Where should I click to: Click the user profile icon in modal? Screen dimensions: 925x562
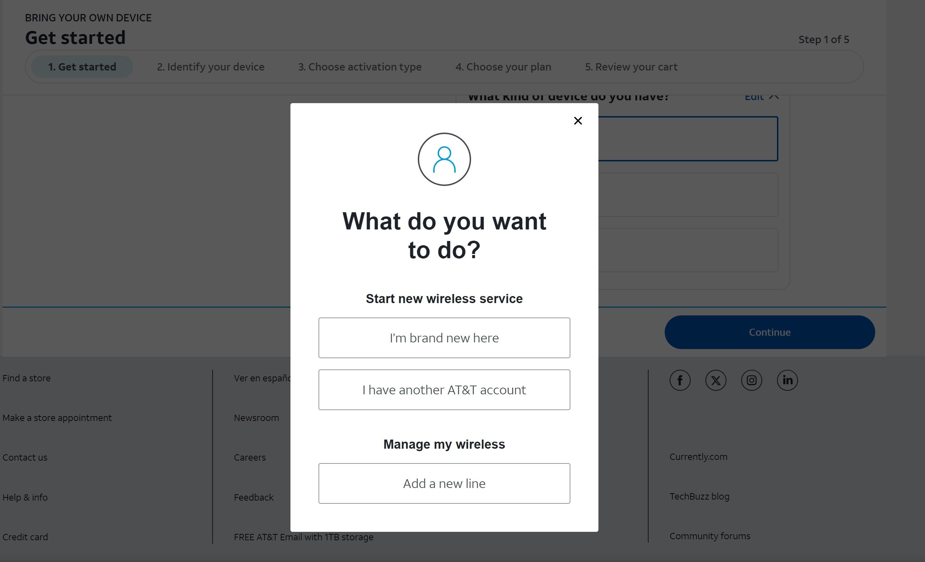[444, 159]
